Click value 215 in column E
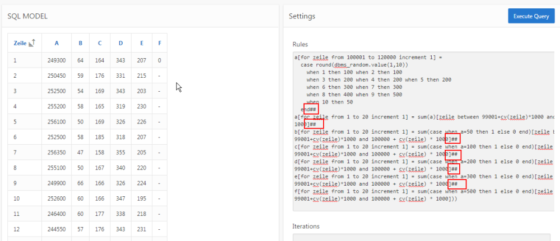560x241 pixels. tap(142, 76)
